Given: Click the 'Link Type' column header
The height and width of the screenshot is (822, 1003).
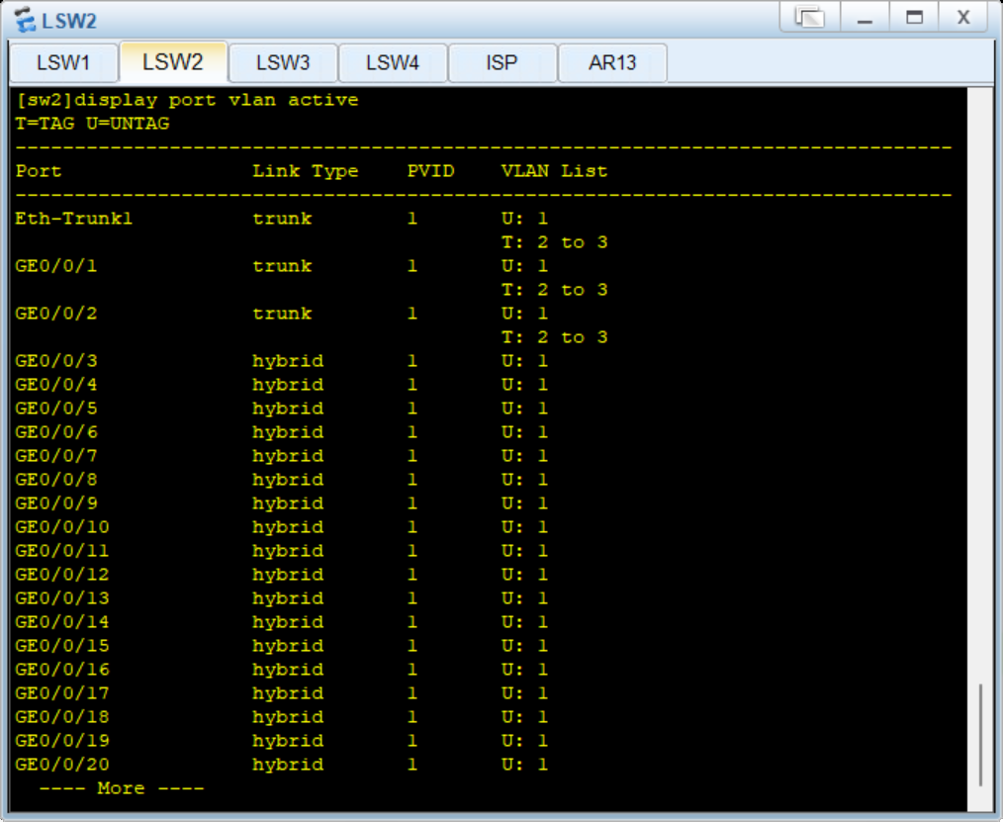Looking at the screenshot, I should click(x=305, y=171).
